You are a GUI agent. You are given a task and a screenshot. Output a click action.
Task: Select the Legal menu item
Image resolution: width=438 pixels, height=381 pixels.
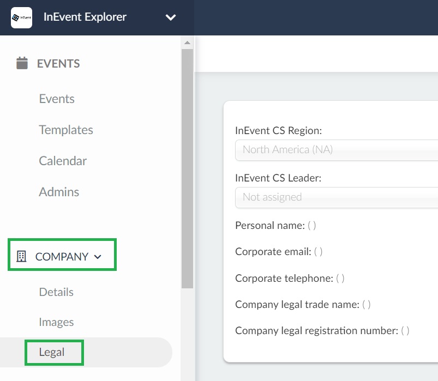[x=52, y=352]
